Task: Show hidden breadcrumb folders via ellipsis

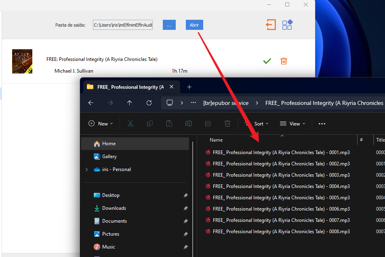Action: coord(194,103)
